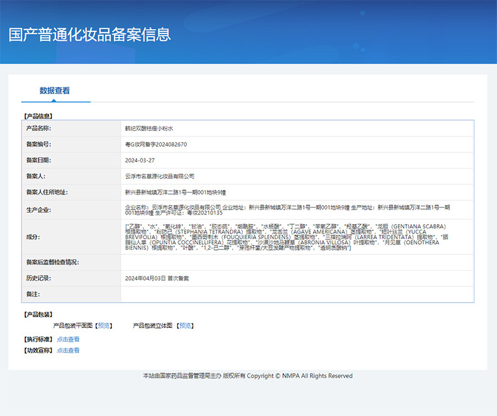497x416 pixels.
Task: Click the 成分 row label
Action: [x=33, y=237]
